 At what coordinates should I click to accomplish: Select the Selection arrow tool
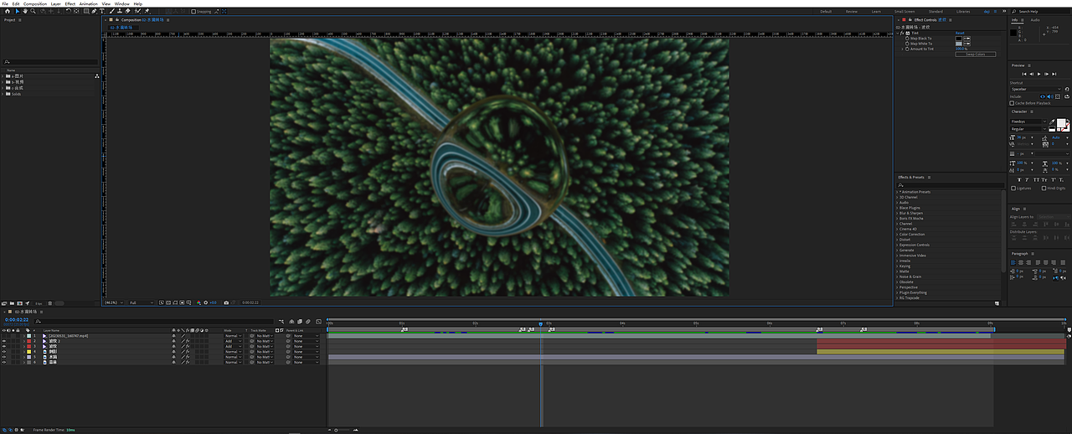coord(18,11)
